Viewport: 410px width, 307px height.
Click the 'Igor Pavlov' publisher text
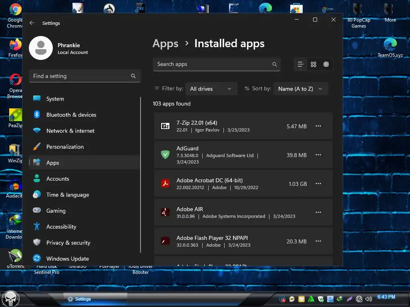tap(207, 130)
